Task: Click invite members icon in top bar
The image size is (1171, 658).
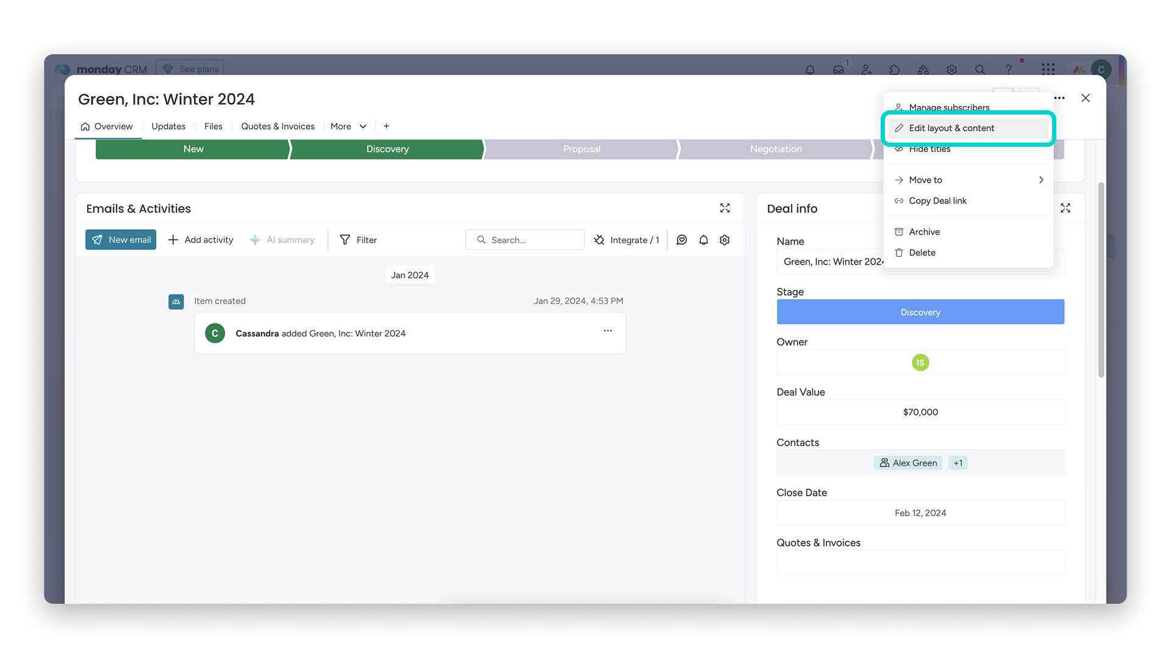Action: pyautogui.click(x=867, y=69)
